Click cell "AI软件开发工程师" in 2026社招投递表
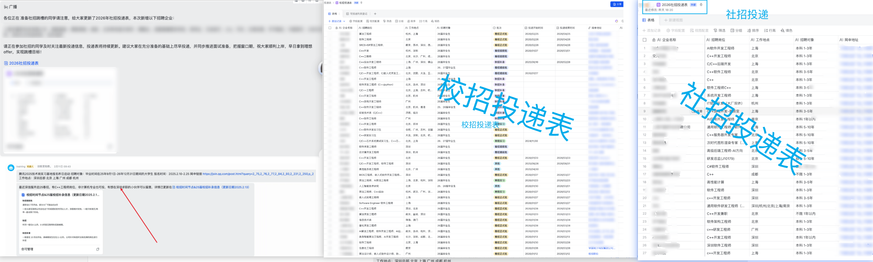This screenshot has height=262, width=873. (x=727, y=48)
